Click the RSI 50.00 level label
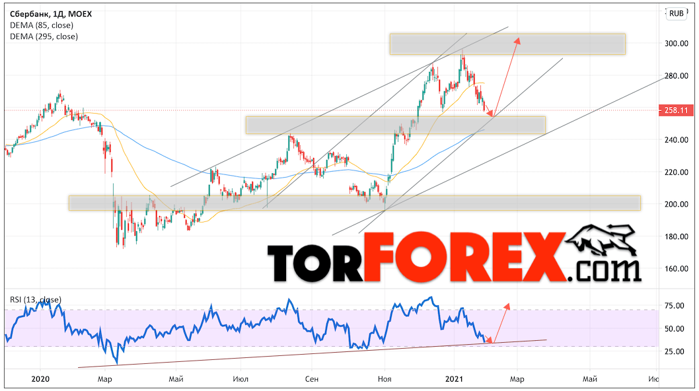Viewport: 699px width, 391px height. 674,328
